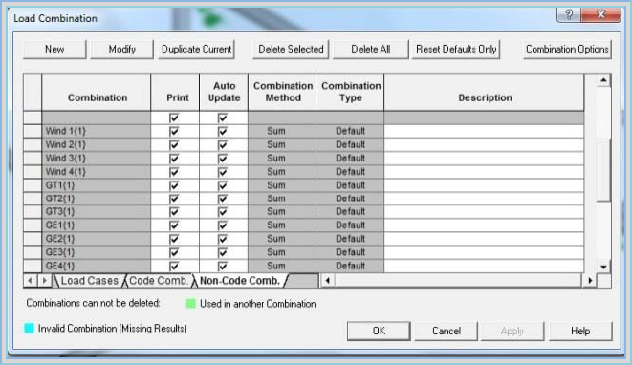Toggle Print checkbox for GT2{1}

point(174,199)
